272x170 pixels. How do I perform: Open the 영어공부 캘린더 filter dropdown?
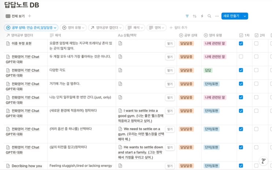coord(106,28)
